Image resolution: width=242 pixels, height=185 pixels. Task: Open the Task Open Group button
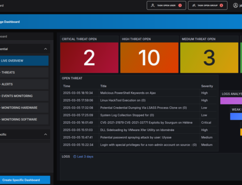tap(208, 5)
